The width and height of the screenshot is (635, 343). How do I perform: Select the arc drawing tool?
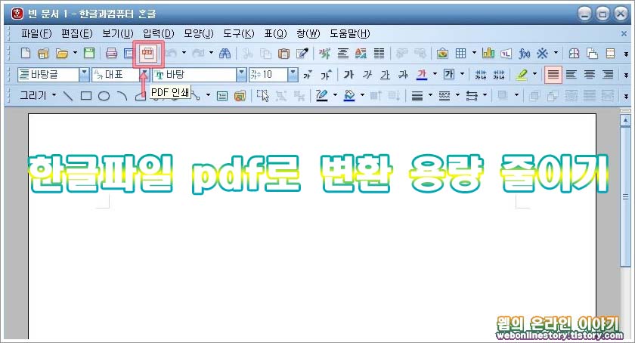[x=122, y=95]
